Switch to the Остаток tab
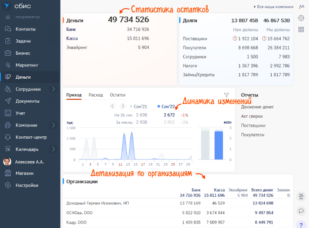The image size is (309, 228). (x=118, y=95)
